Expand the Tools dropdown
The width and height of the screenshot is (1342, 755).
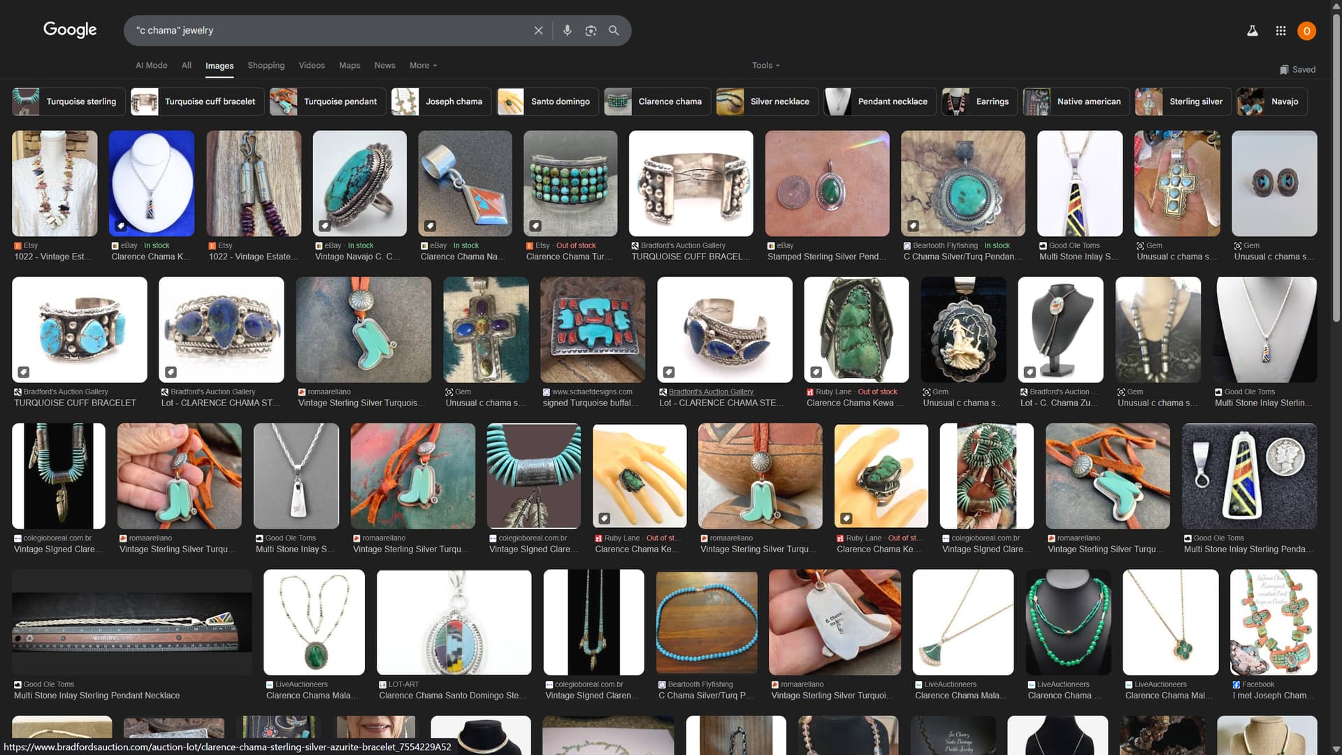point(765,65)
